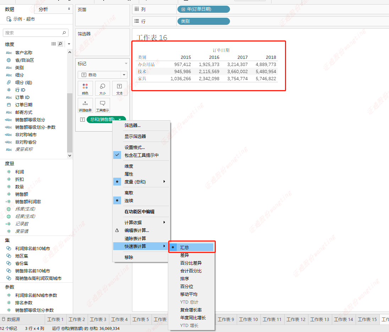Click the plus icon on 年(订单日期) pill
Image resolution: width=389 pixels, height=332 pixels.
pyautogui.click(x=183, y=10)
